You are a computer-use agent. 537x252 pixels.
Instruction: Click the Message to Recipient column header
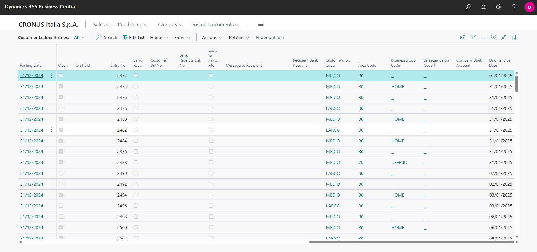(x=244, y=65)
